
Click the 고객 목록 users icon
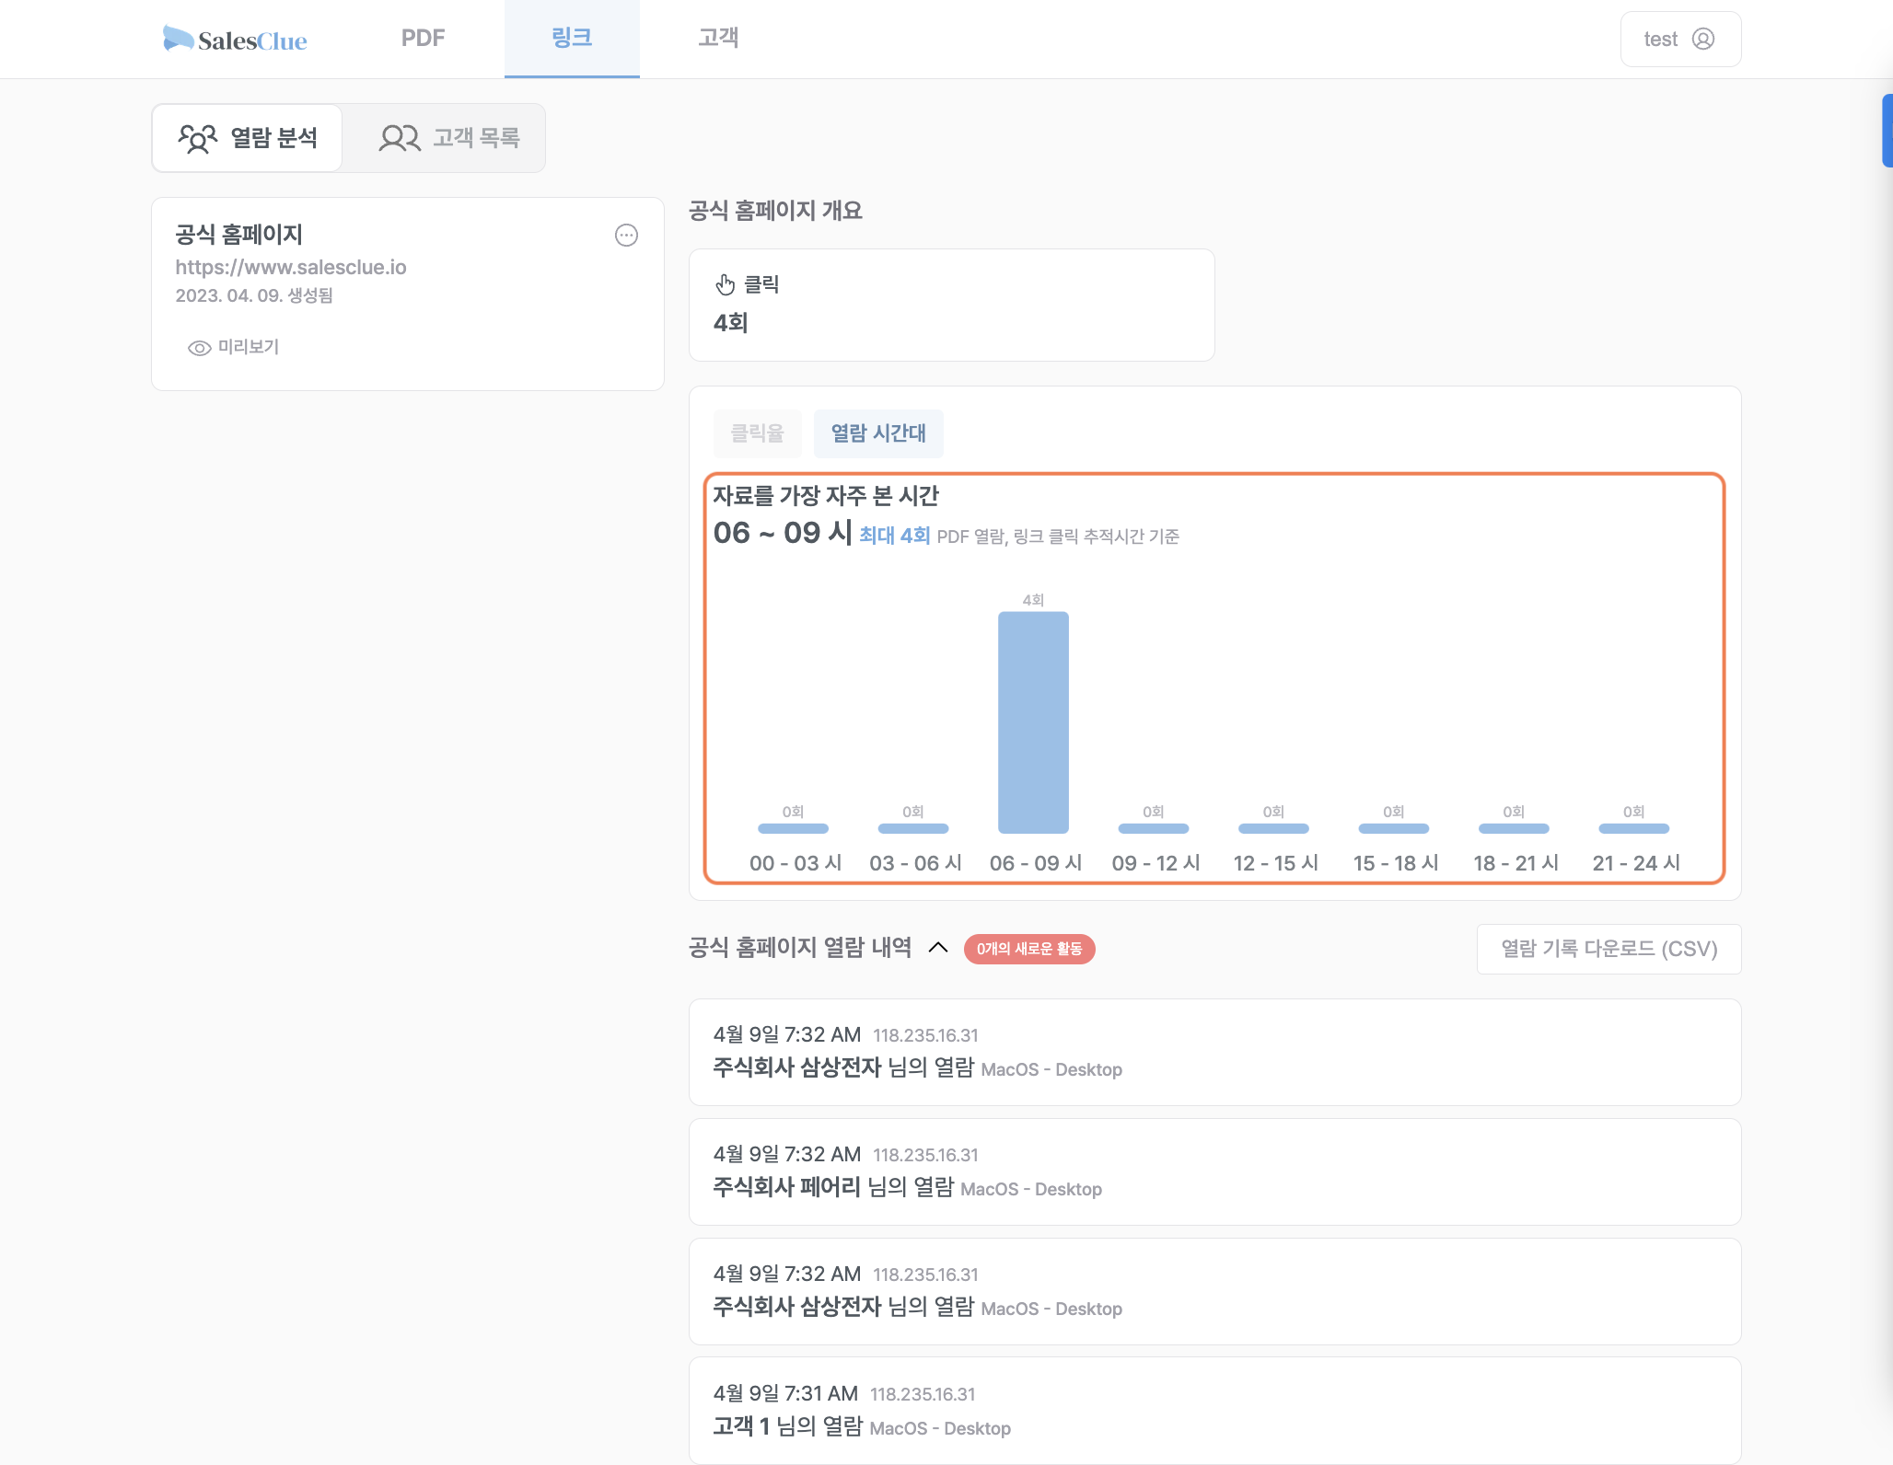click(x=400, y=138)
